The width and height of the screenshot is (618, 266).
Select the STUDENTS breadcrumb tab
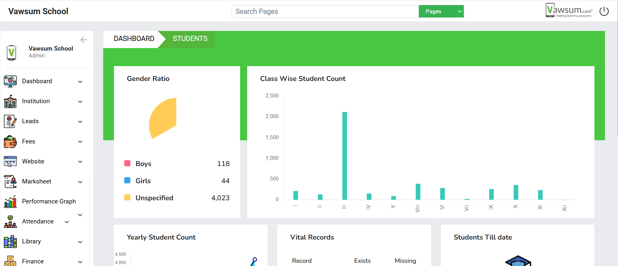190,39
